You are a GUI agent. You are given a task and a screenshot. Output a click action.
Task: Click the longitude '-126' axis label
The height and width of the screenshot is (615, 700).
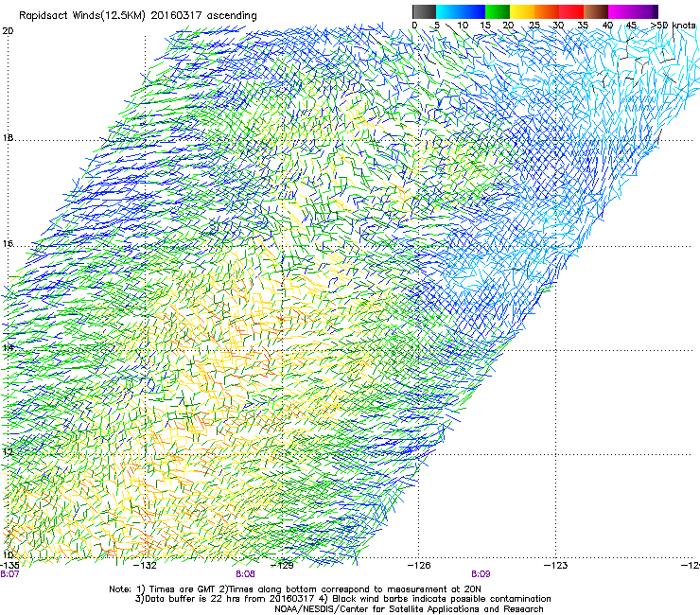[x=419, y=566]
